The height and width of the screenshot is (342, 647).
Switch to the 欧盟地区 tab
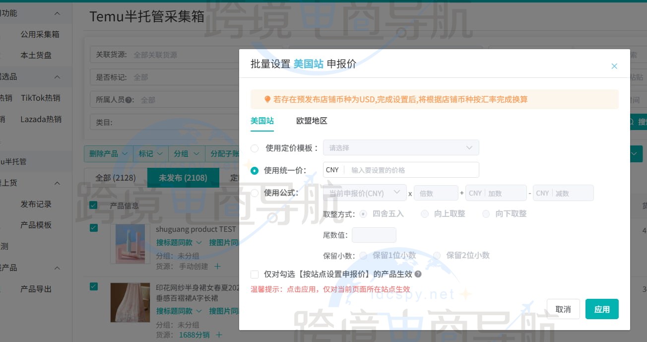point(311,121)
